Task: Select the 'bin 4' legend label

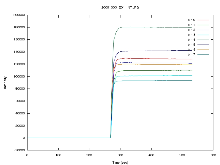Action: coord(191,40)
